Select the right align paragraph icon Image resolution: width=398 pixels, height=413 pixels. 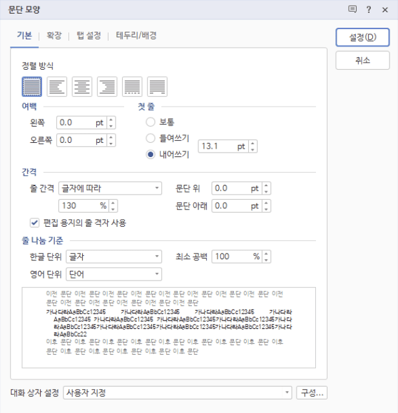click(107, 86)
